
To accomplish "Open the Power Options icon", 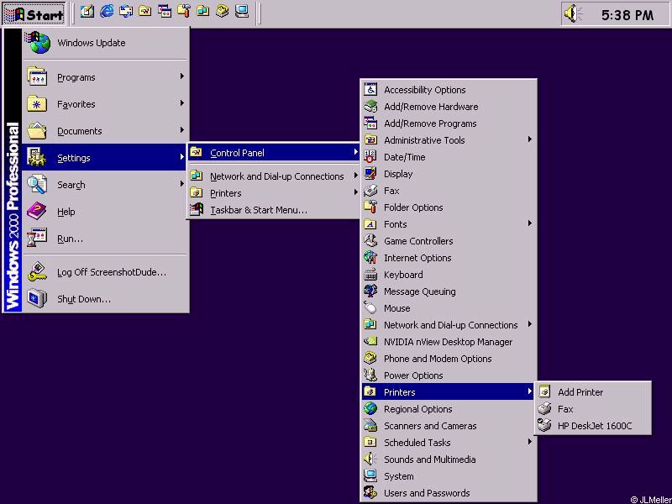I will (x=370, y=375).
